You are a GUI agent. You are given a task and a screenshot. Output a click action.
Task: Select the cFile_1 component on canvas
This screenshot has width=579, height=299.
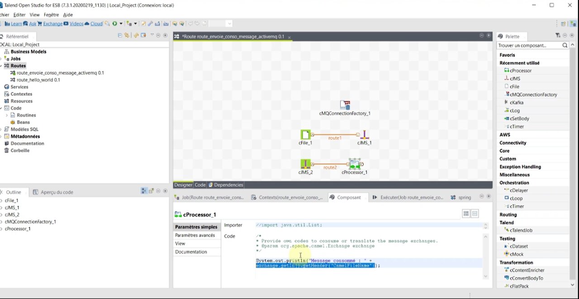pos(306,135)
